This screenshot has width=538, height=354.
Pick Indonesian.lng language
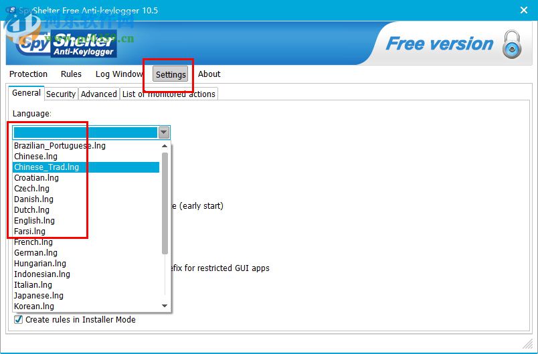86,274
